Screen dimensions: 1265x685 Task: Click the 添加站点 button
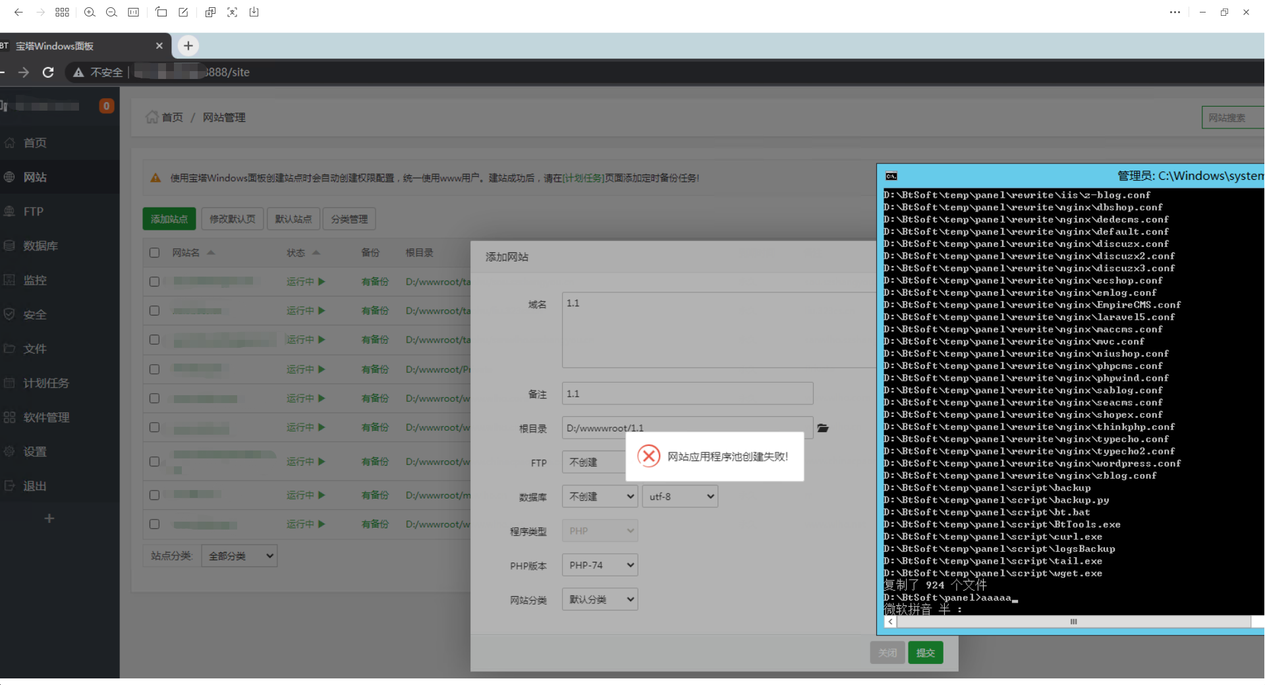pos(169,219)
